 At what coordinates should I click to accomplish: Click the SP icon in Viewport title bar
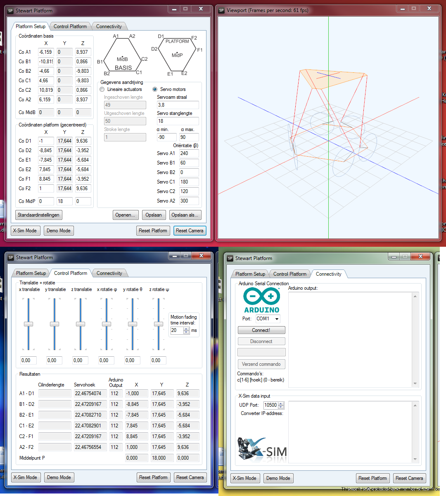point(221,10)
